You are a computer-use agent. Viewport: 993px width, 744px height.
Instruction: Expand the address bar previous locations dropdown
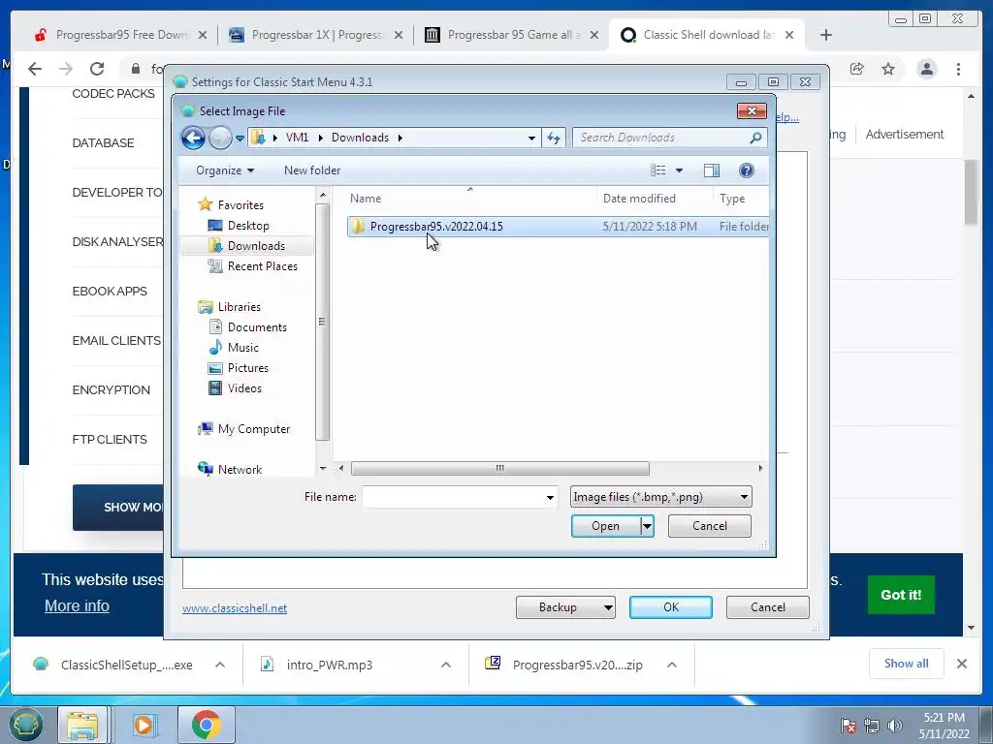pos(531,138)
